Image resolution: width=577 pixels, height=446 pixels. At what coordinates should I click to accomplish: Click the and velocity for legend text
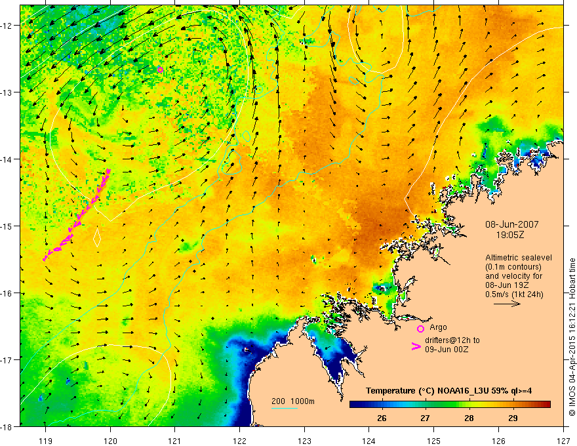coord(513,276)
